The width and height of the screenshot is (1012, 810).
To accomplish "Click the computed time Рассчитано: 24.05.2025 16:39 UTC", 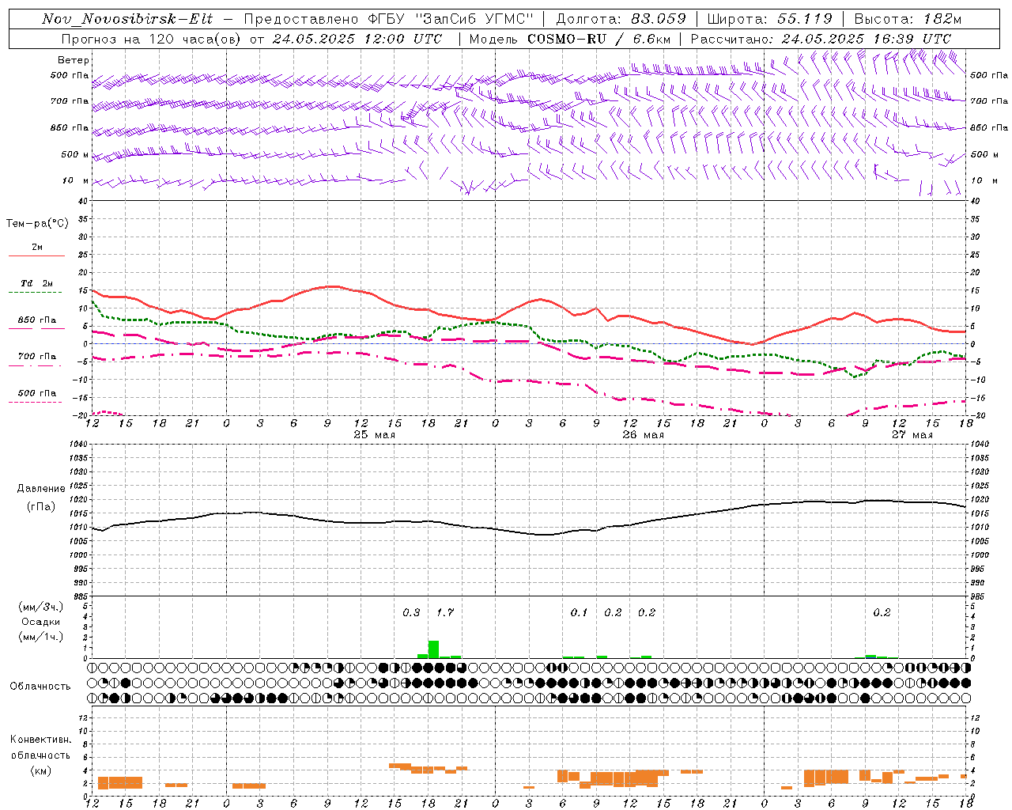I will (821, 39).
